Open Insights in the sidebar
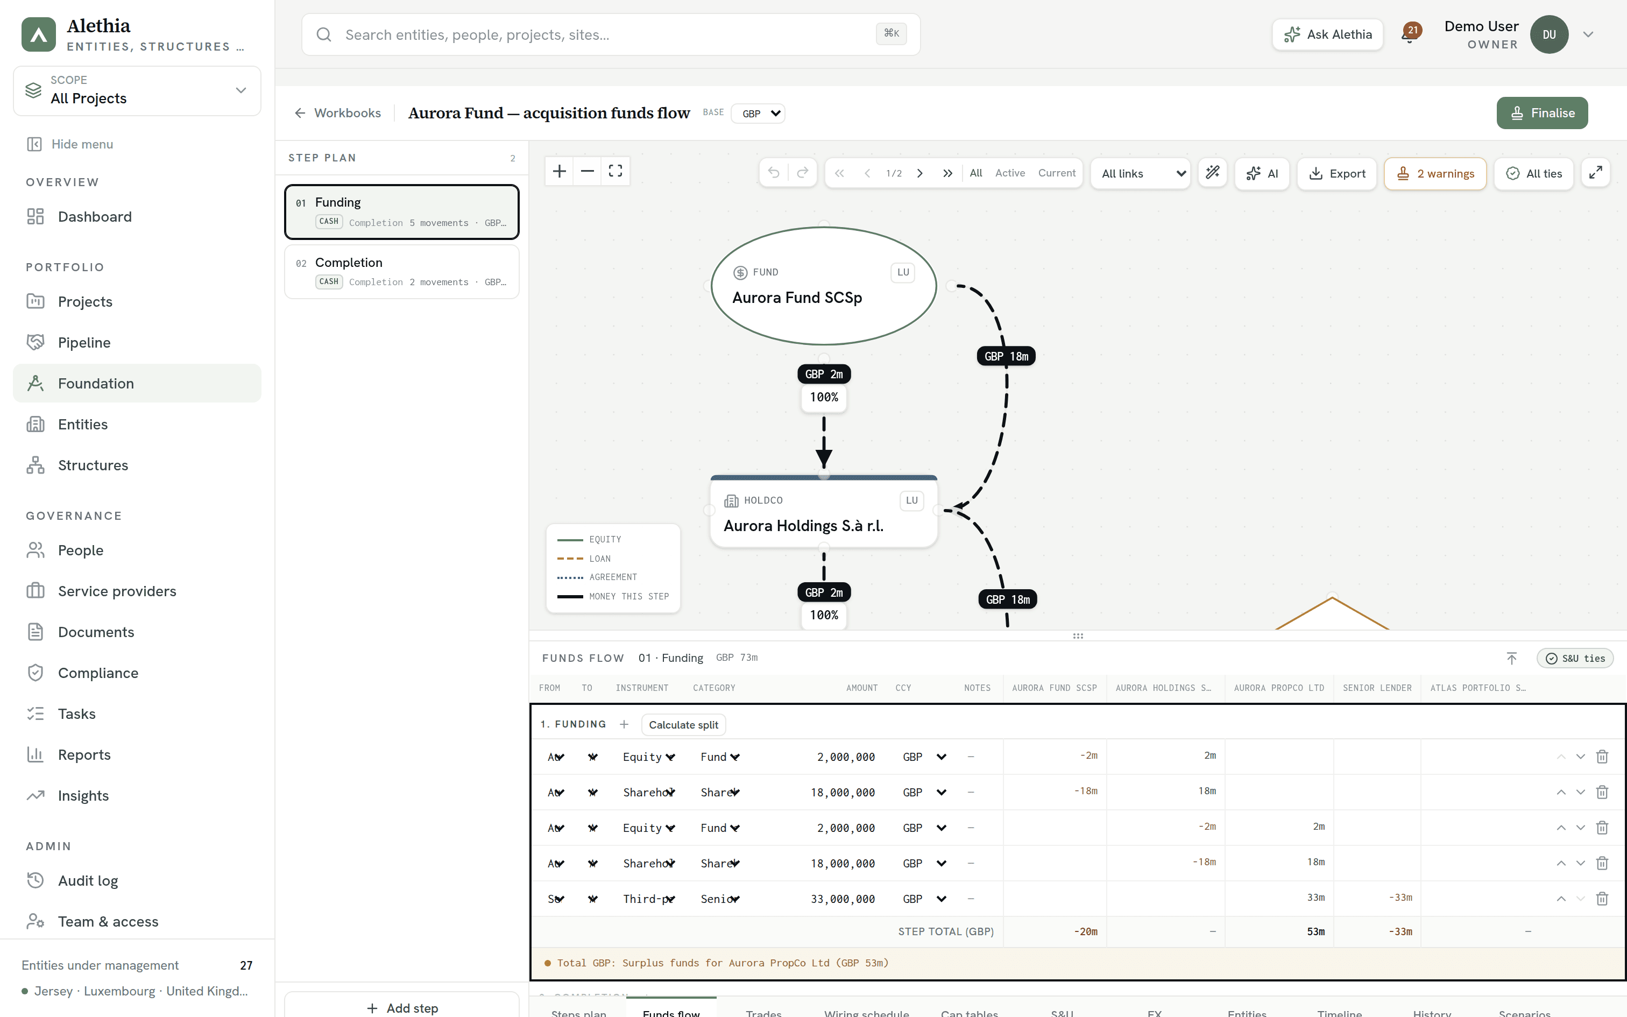The width and height of the screenshot is (1627, 1017). pos(137,796)
